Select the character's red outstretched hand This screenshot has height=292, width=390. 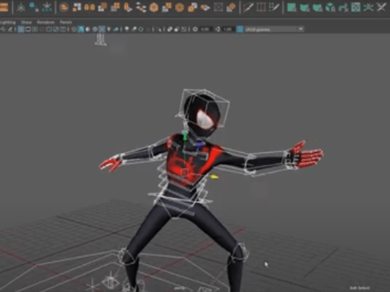tap(308, 155)
